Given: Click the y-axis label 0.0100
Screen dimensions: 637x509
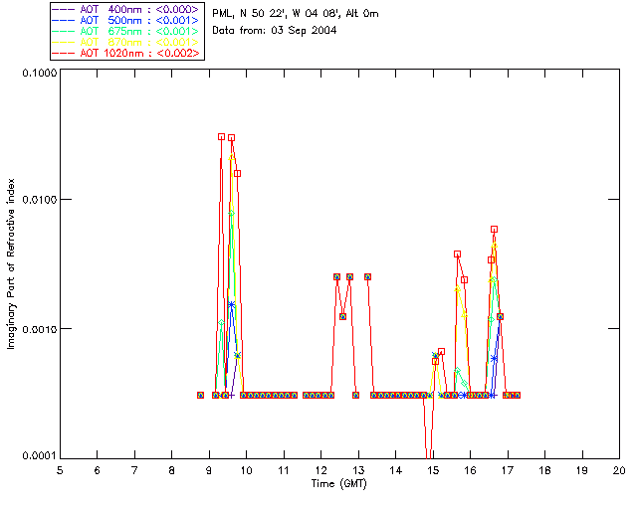Looking at the screenshot, I should coord(39,199).
